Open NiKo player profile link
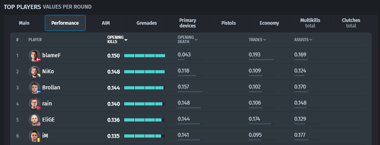The width and height of the screenshot is (380, 145). coord(48,72)
